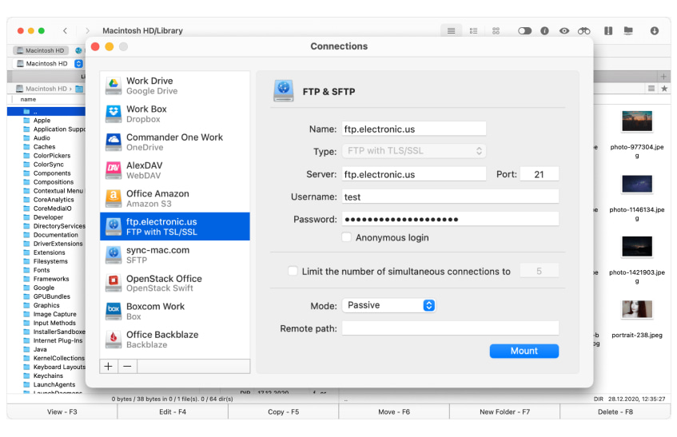
Task: Click the minus button to remove connection
Action: point(128,366)
